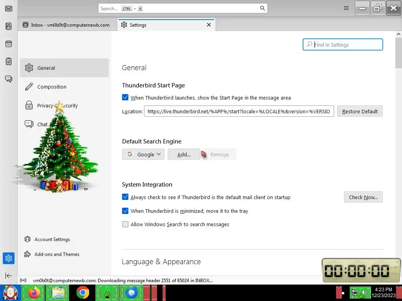Viewport: 402px width, 301px height.
Task: Click the Default Search Engine heading
Action: (152, 141)
